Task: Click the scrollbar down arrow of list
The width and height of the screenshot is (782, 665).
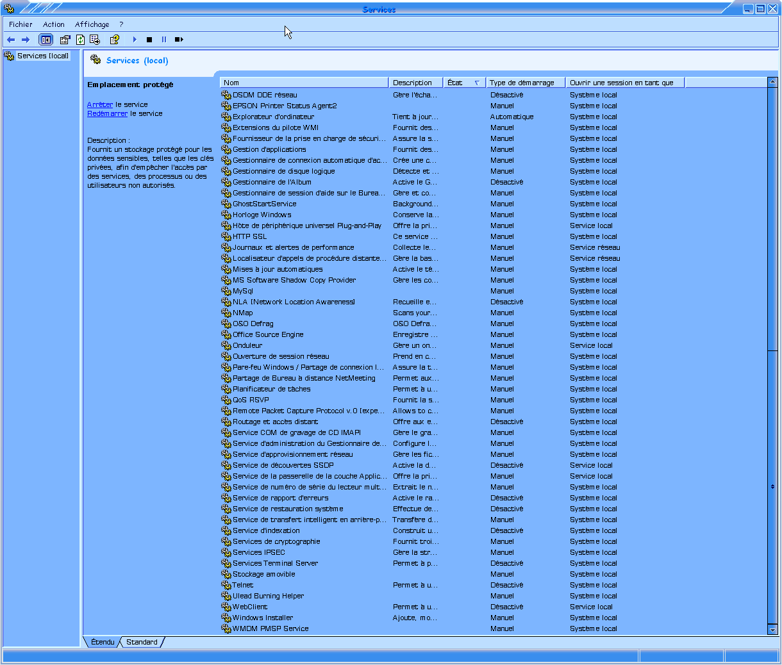Action: click(x=772, y=630)
